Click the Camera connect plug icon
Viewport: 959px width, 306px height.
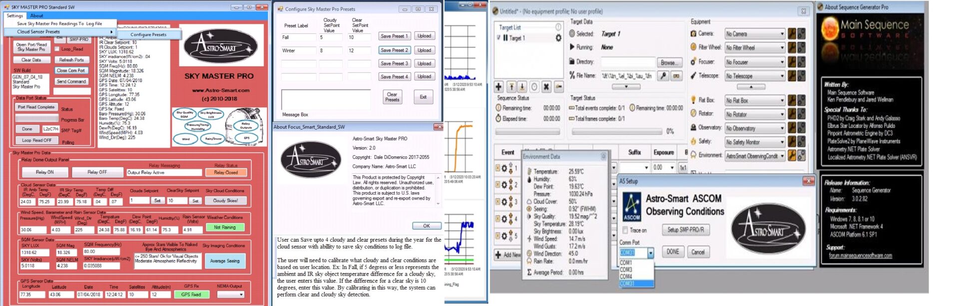pos(801,34)
